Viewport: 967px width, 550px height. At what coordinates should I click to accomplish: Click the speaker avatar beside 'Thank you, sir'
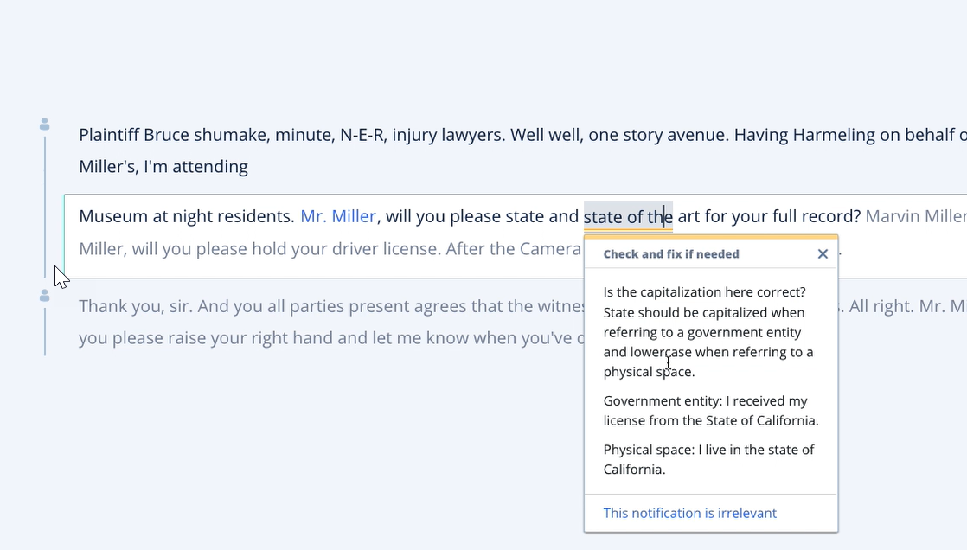(45, 296)
